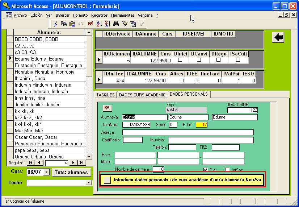299x207 pixels.
Task: Uncheck the Dict checkbox
Action: [206, 170]
